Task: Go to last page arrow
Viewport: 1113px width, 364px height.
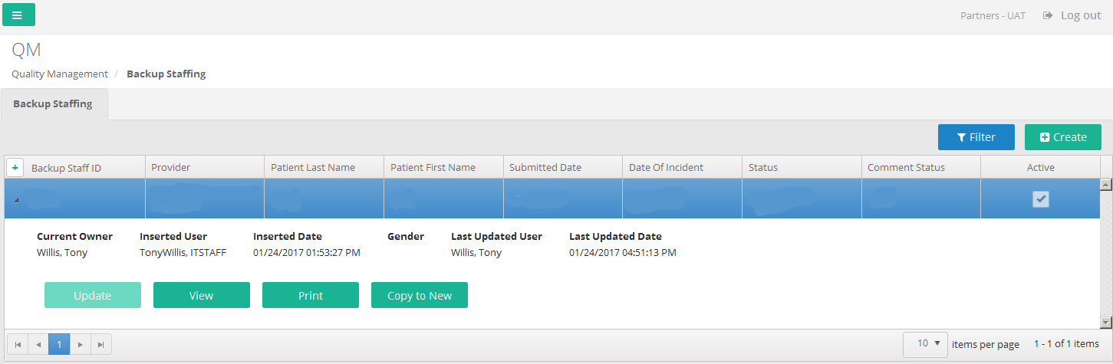Action: coord(101,345)
